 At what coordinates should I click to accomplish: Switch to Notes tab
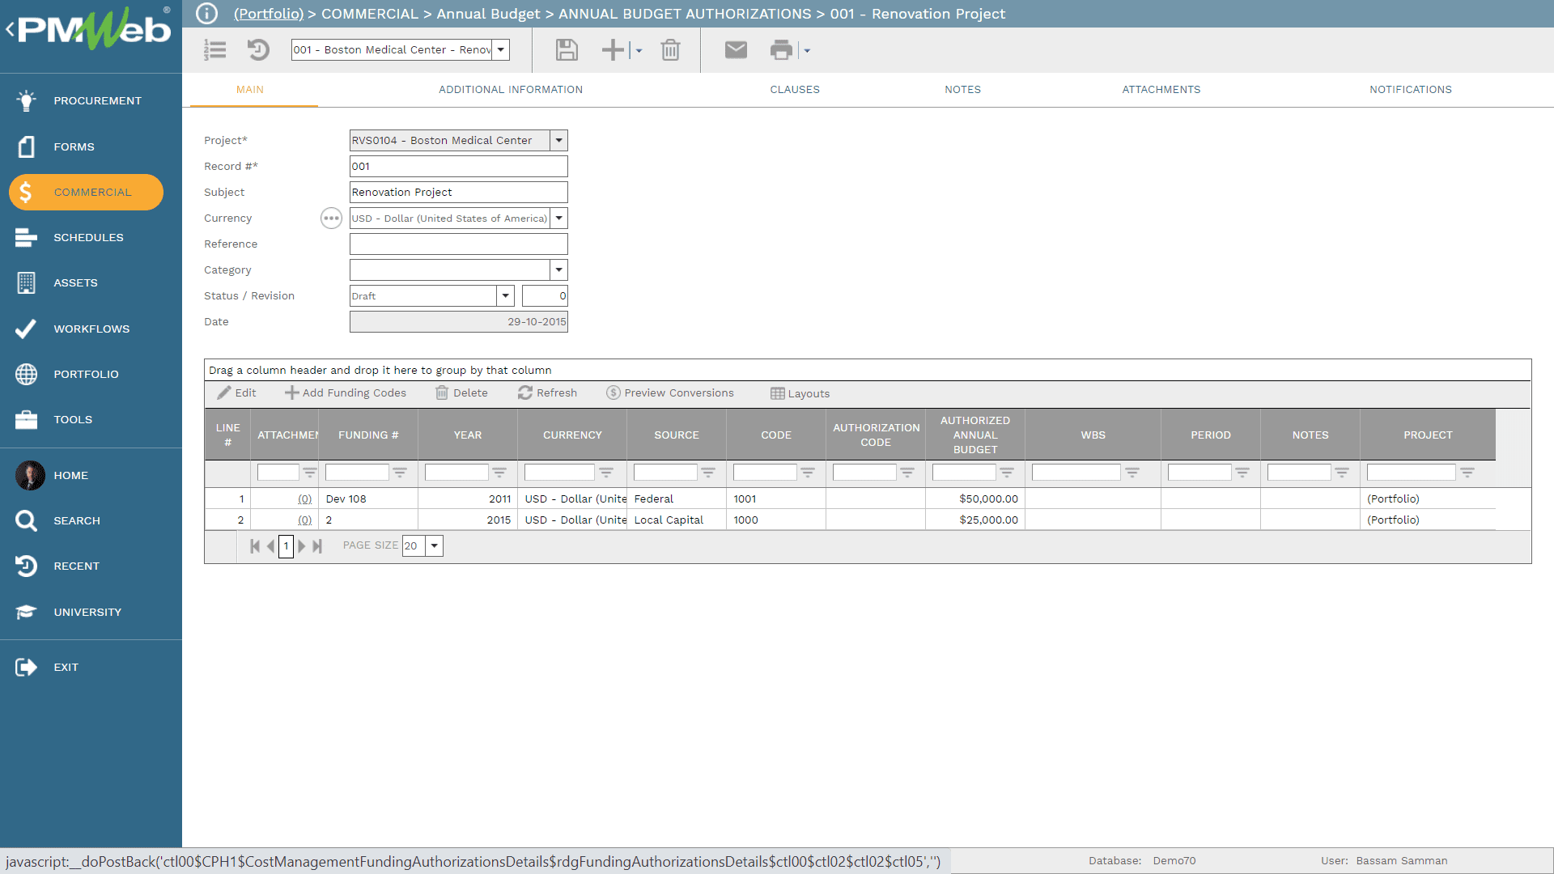(x=962, y=89)
